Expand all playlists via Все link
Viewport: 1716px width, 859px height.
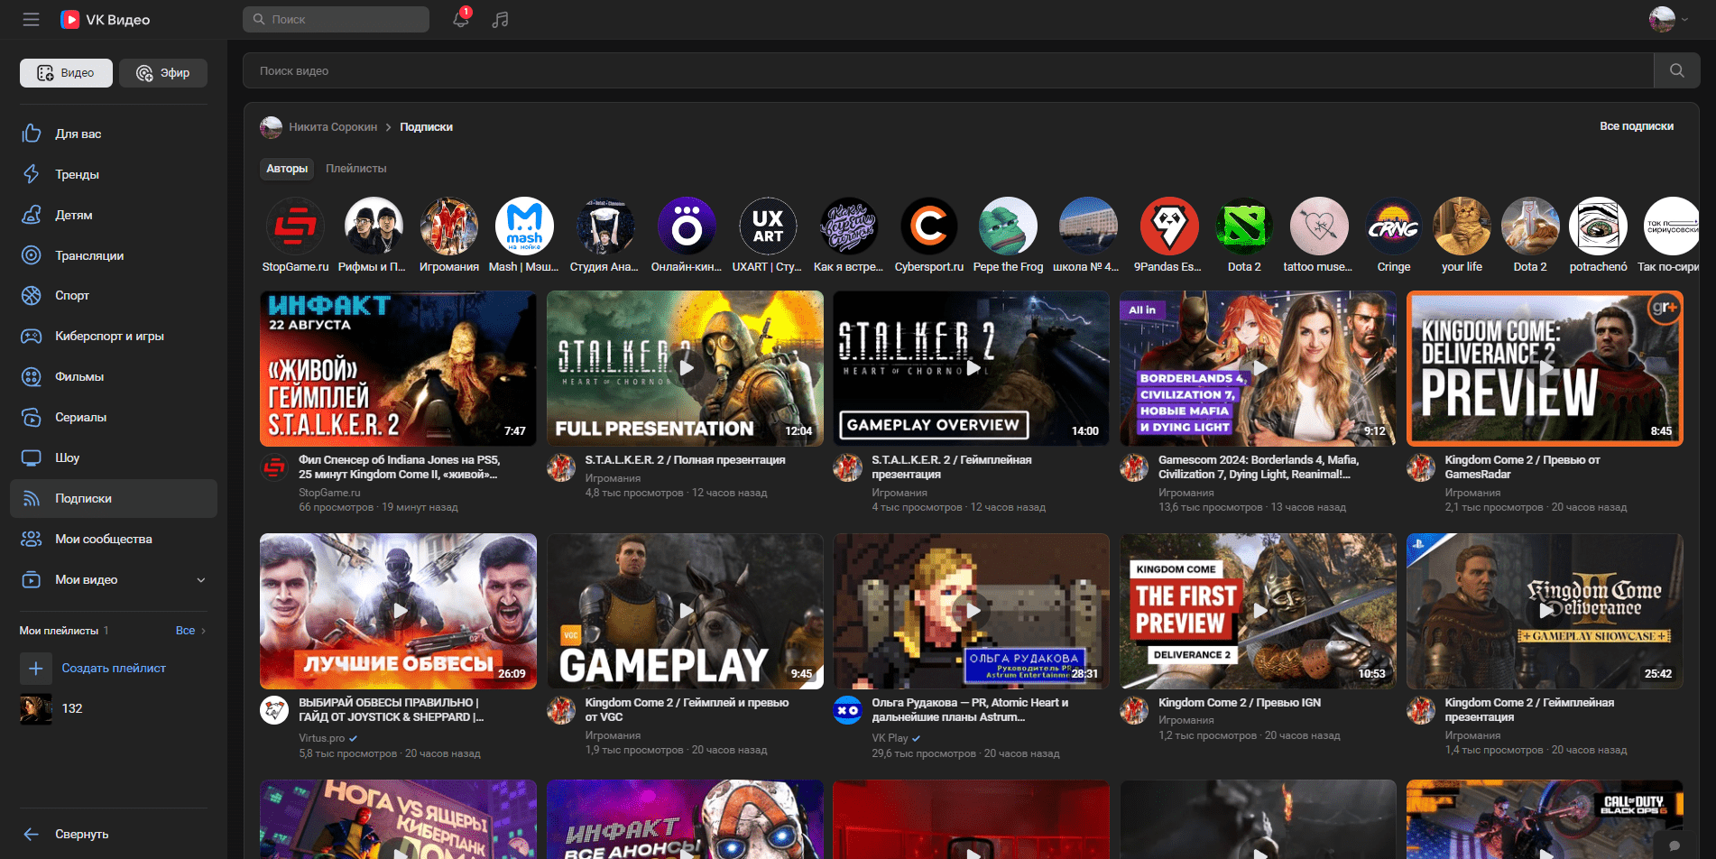[190, 631]
